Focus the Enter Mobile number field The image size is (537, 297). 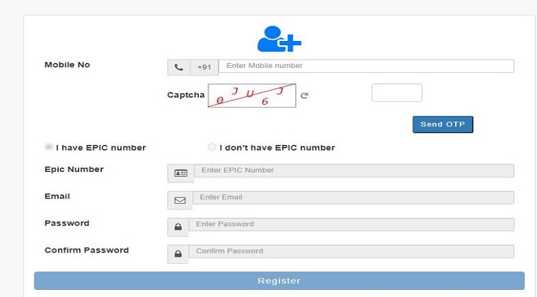tap(366, 66)
